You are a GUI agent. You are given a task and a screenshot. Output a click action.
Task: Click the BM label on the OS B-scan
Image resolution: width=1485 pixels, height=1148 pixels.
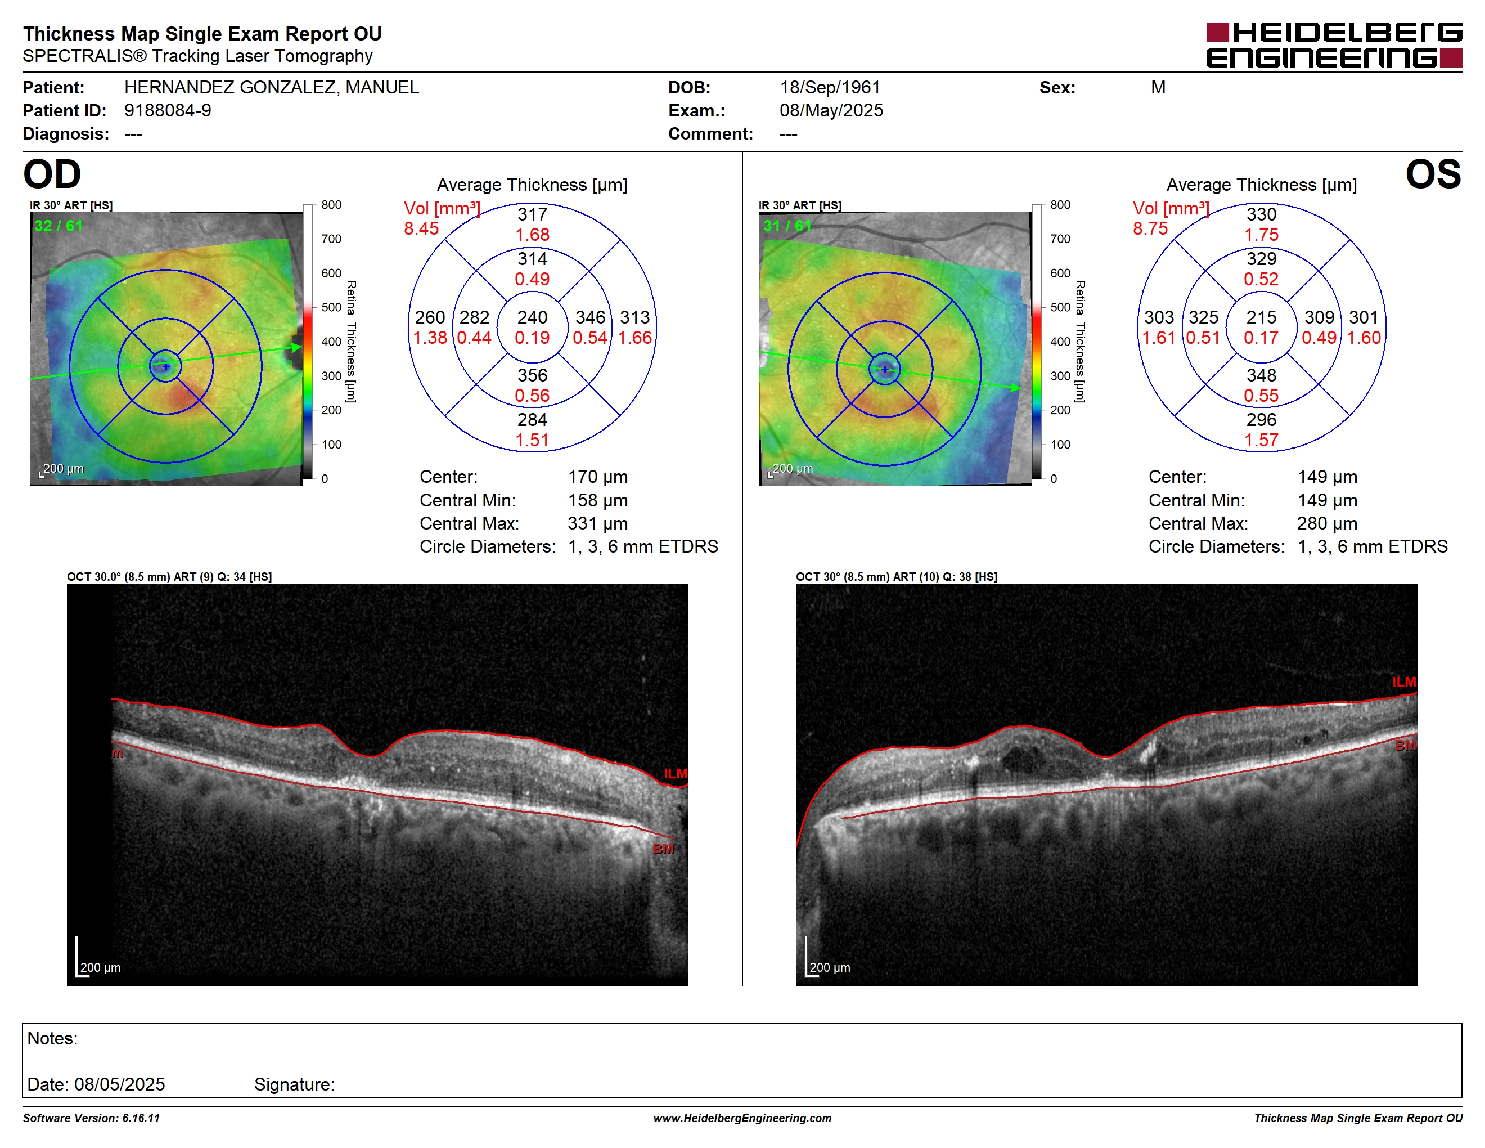pyautogui.click(x=1406, y=746)
